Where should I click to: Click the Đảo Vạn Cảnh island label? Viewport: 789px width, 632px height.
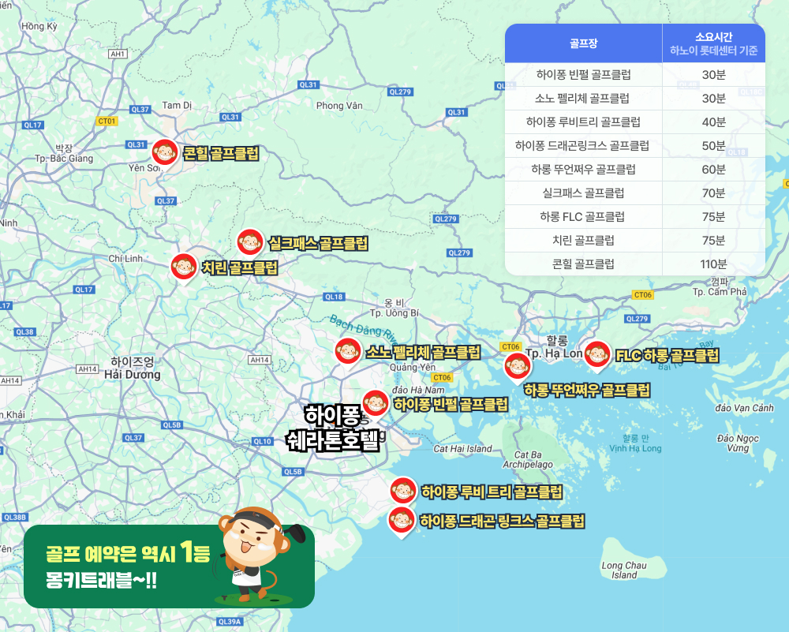pyautogui.click(x=744, y=408)
